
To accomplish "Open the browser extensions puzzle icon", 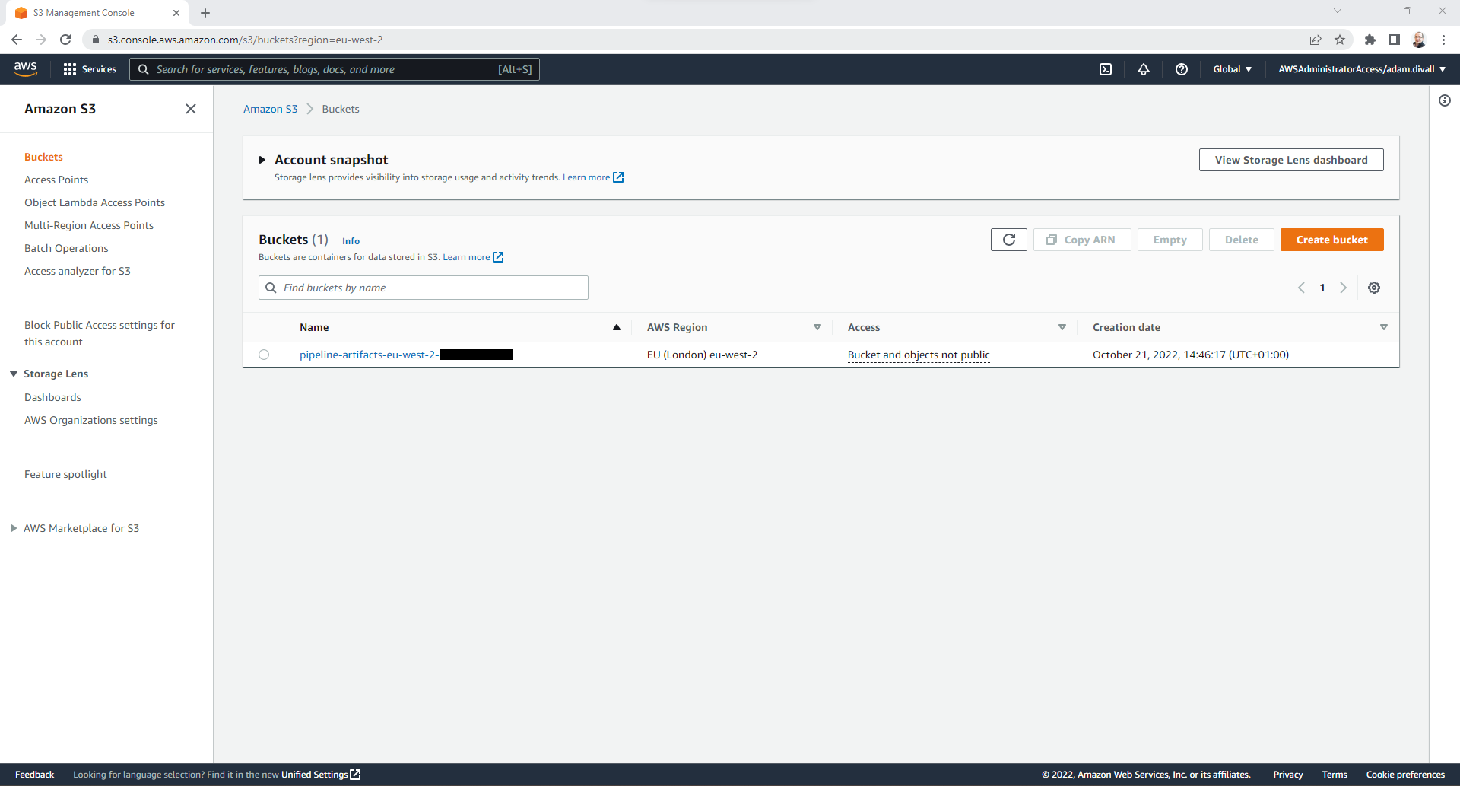I will pos(1370,40).
